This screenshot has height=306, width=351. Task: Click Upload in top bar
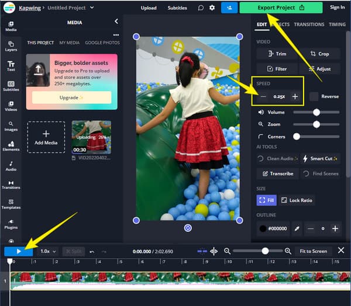[149, 8]
